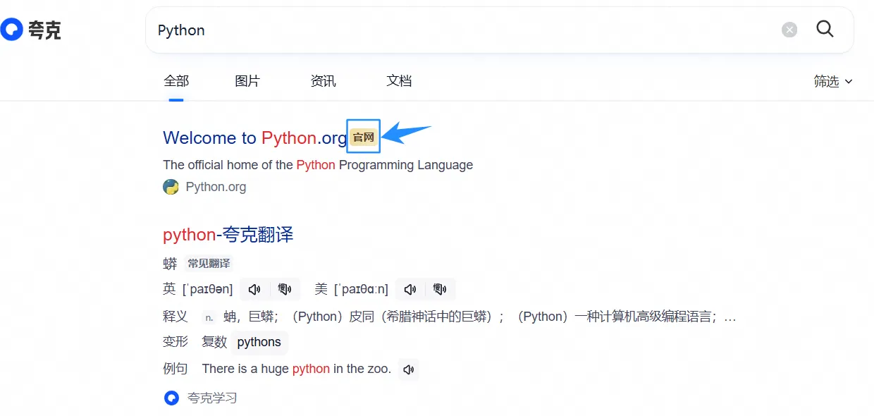This screenshot has height=416, width=874.
Task: Click the American phonetic transcription
Action: coord(362,289)
